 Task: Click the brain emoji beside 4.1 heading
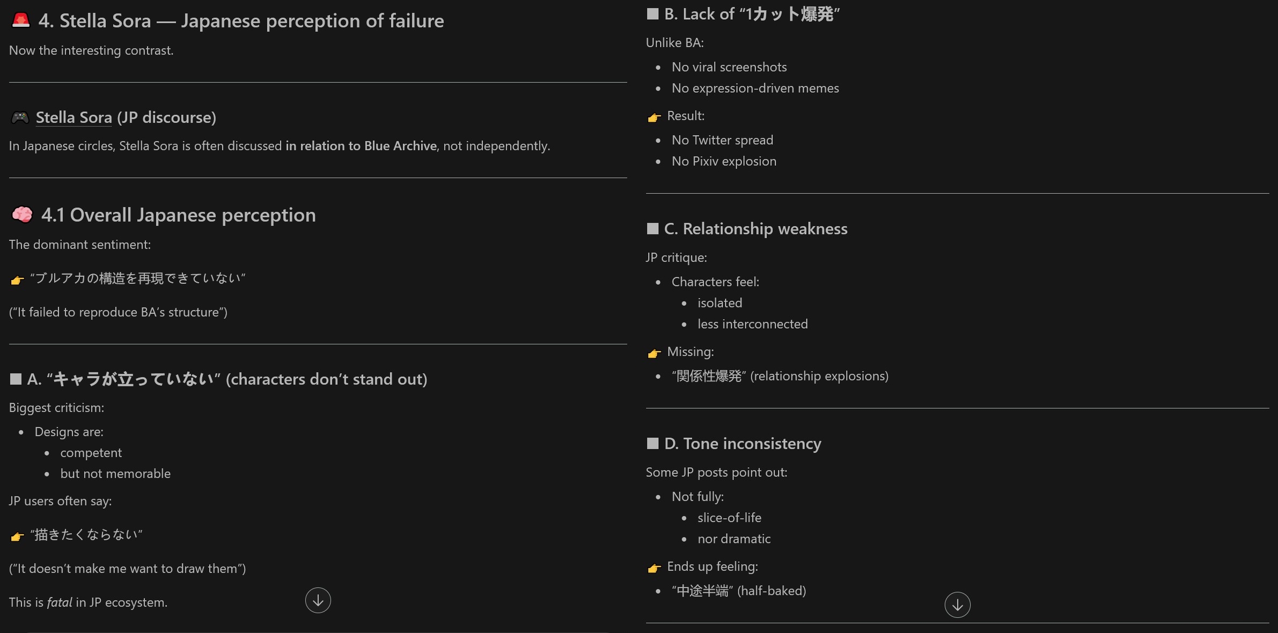[22, 215]
